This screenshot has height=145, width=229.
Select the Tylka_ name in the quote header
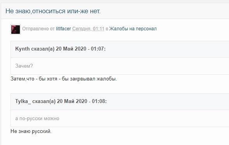(x=23, y=101)
